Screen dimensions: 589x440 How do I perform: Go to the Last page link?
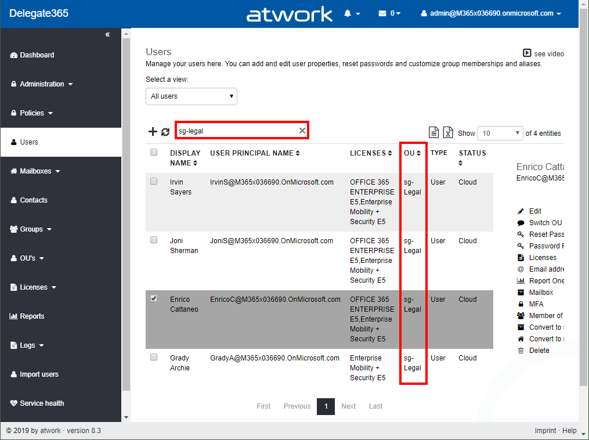[375, 406]
